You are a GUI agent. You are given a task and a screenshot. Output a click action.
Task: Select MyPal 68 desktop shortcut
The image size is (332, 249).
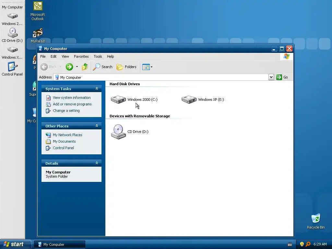38,35
